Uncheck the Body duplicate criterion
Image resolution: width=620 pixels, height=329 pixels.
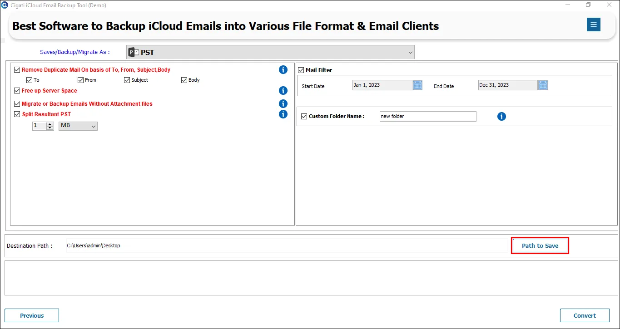(184, 80)
